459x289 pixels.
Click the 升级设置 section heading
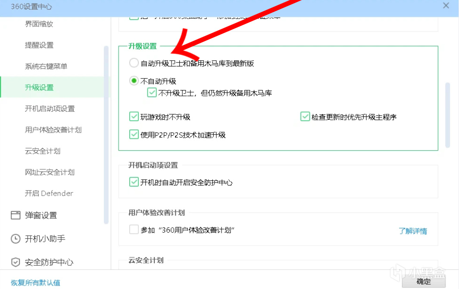143,46
